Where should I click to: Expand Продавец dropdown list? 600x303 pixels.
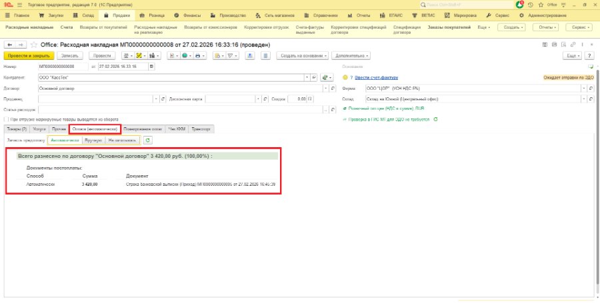[x=155, y=99]
